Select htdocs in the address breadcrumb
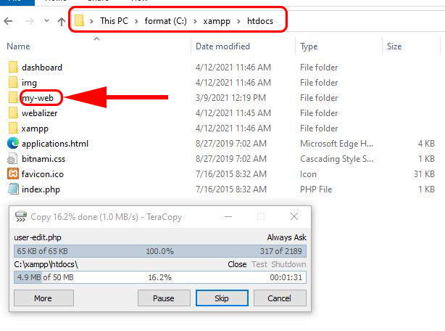 tap(260, 21)
